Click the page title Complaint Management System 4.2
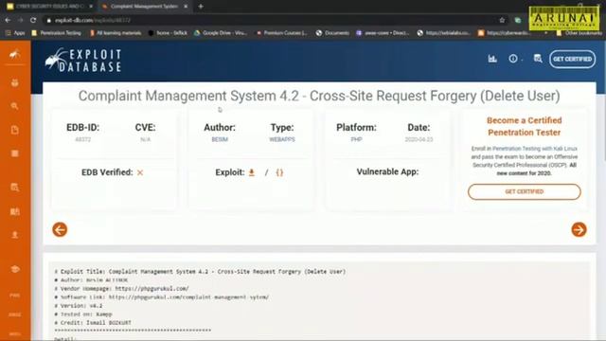This screenshot has height=341, width=606. pyautogui.click(x=319, y=96)
